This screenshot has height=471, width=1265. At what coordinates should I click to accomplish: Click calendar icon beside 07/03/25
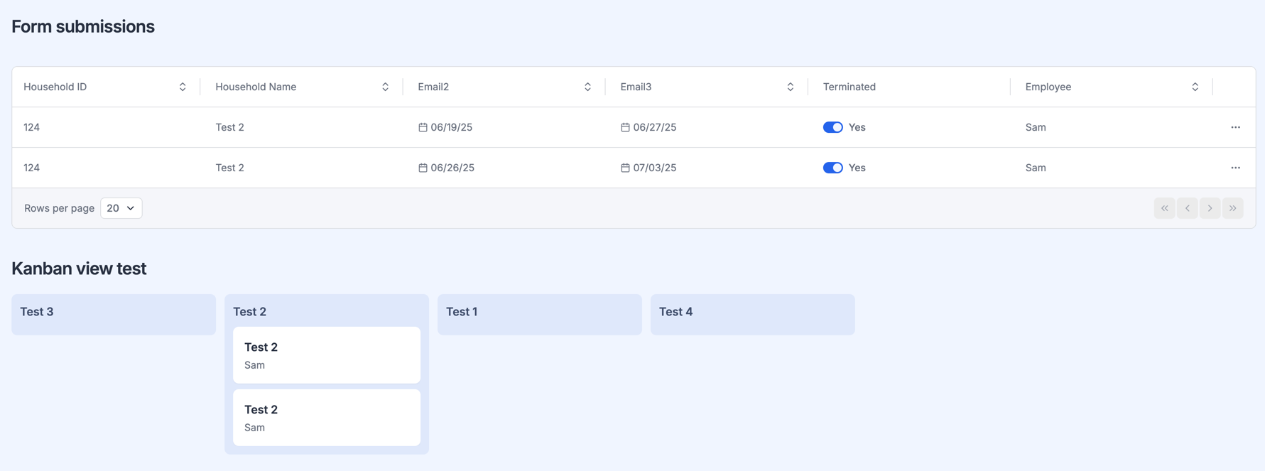coord(625,168)
